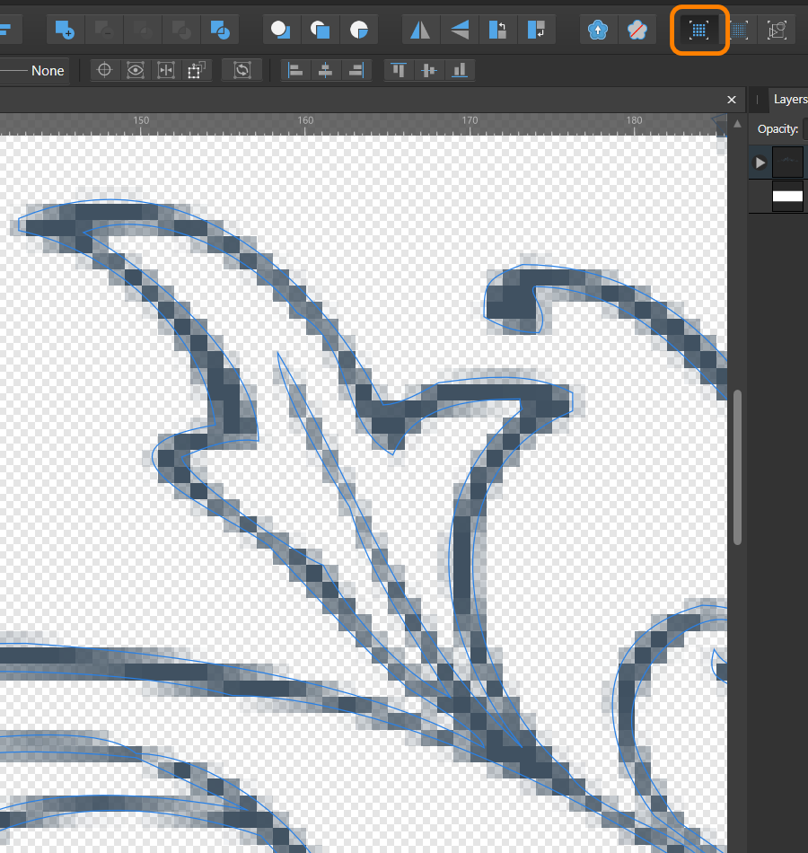Select Insert inside the selection icon
Viewport: 808px width, 853px height.
(359, 30)
